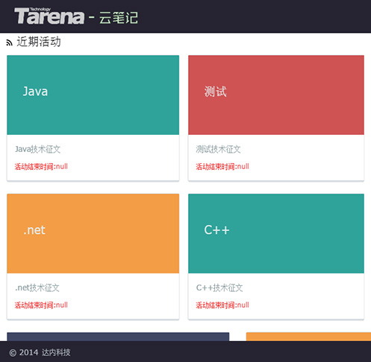Click the 云笔记 header title
371x362 pixels.
pos(119,18)
